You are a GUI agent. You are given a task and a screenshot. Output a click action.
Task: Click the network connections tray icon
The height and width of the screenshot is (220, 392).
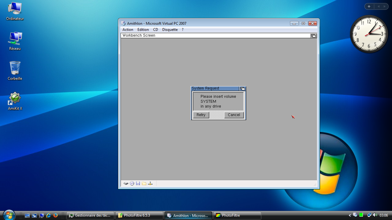click(369, 215)
